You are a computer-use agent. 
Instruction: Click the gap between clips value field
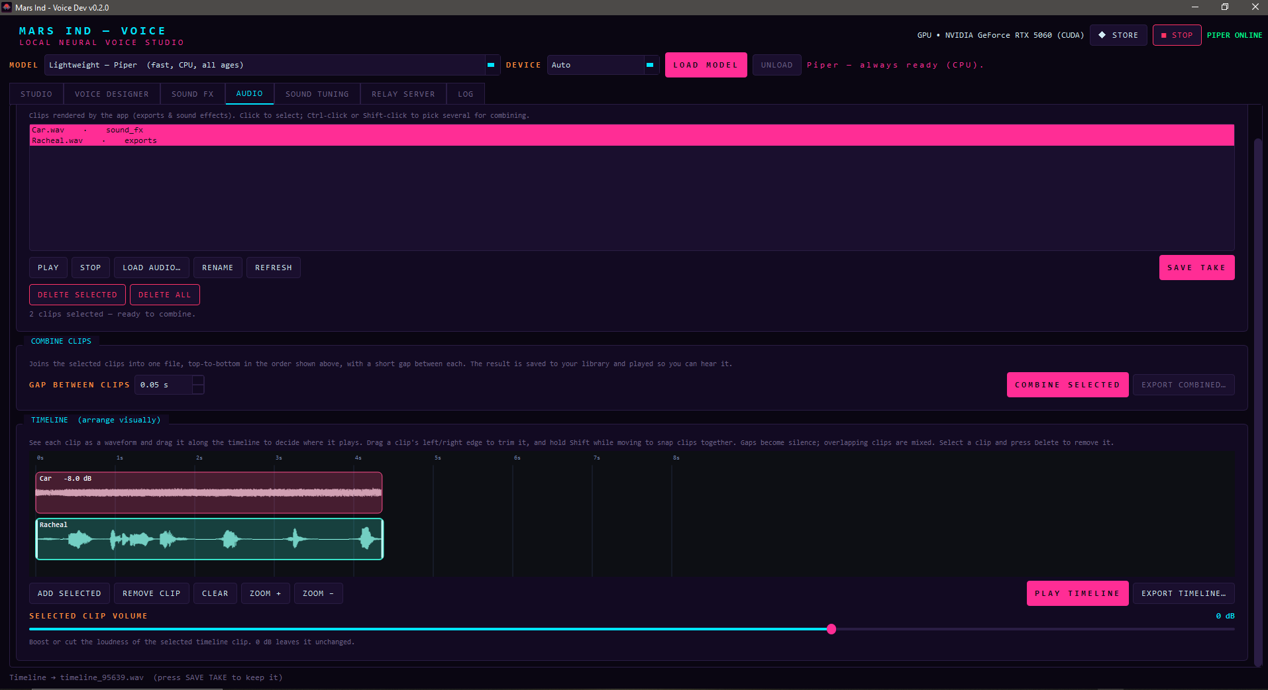tap(164, 385)
